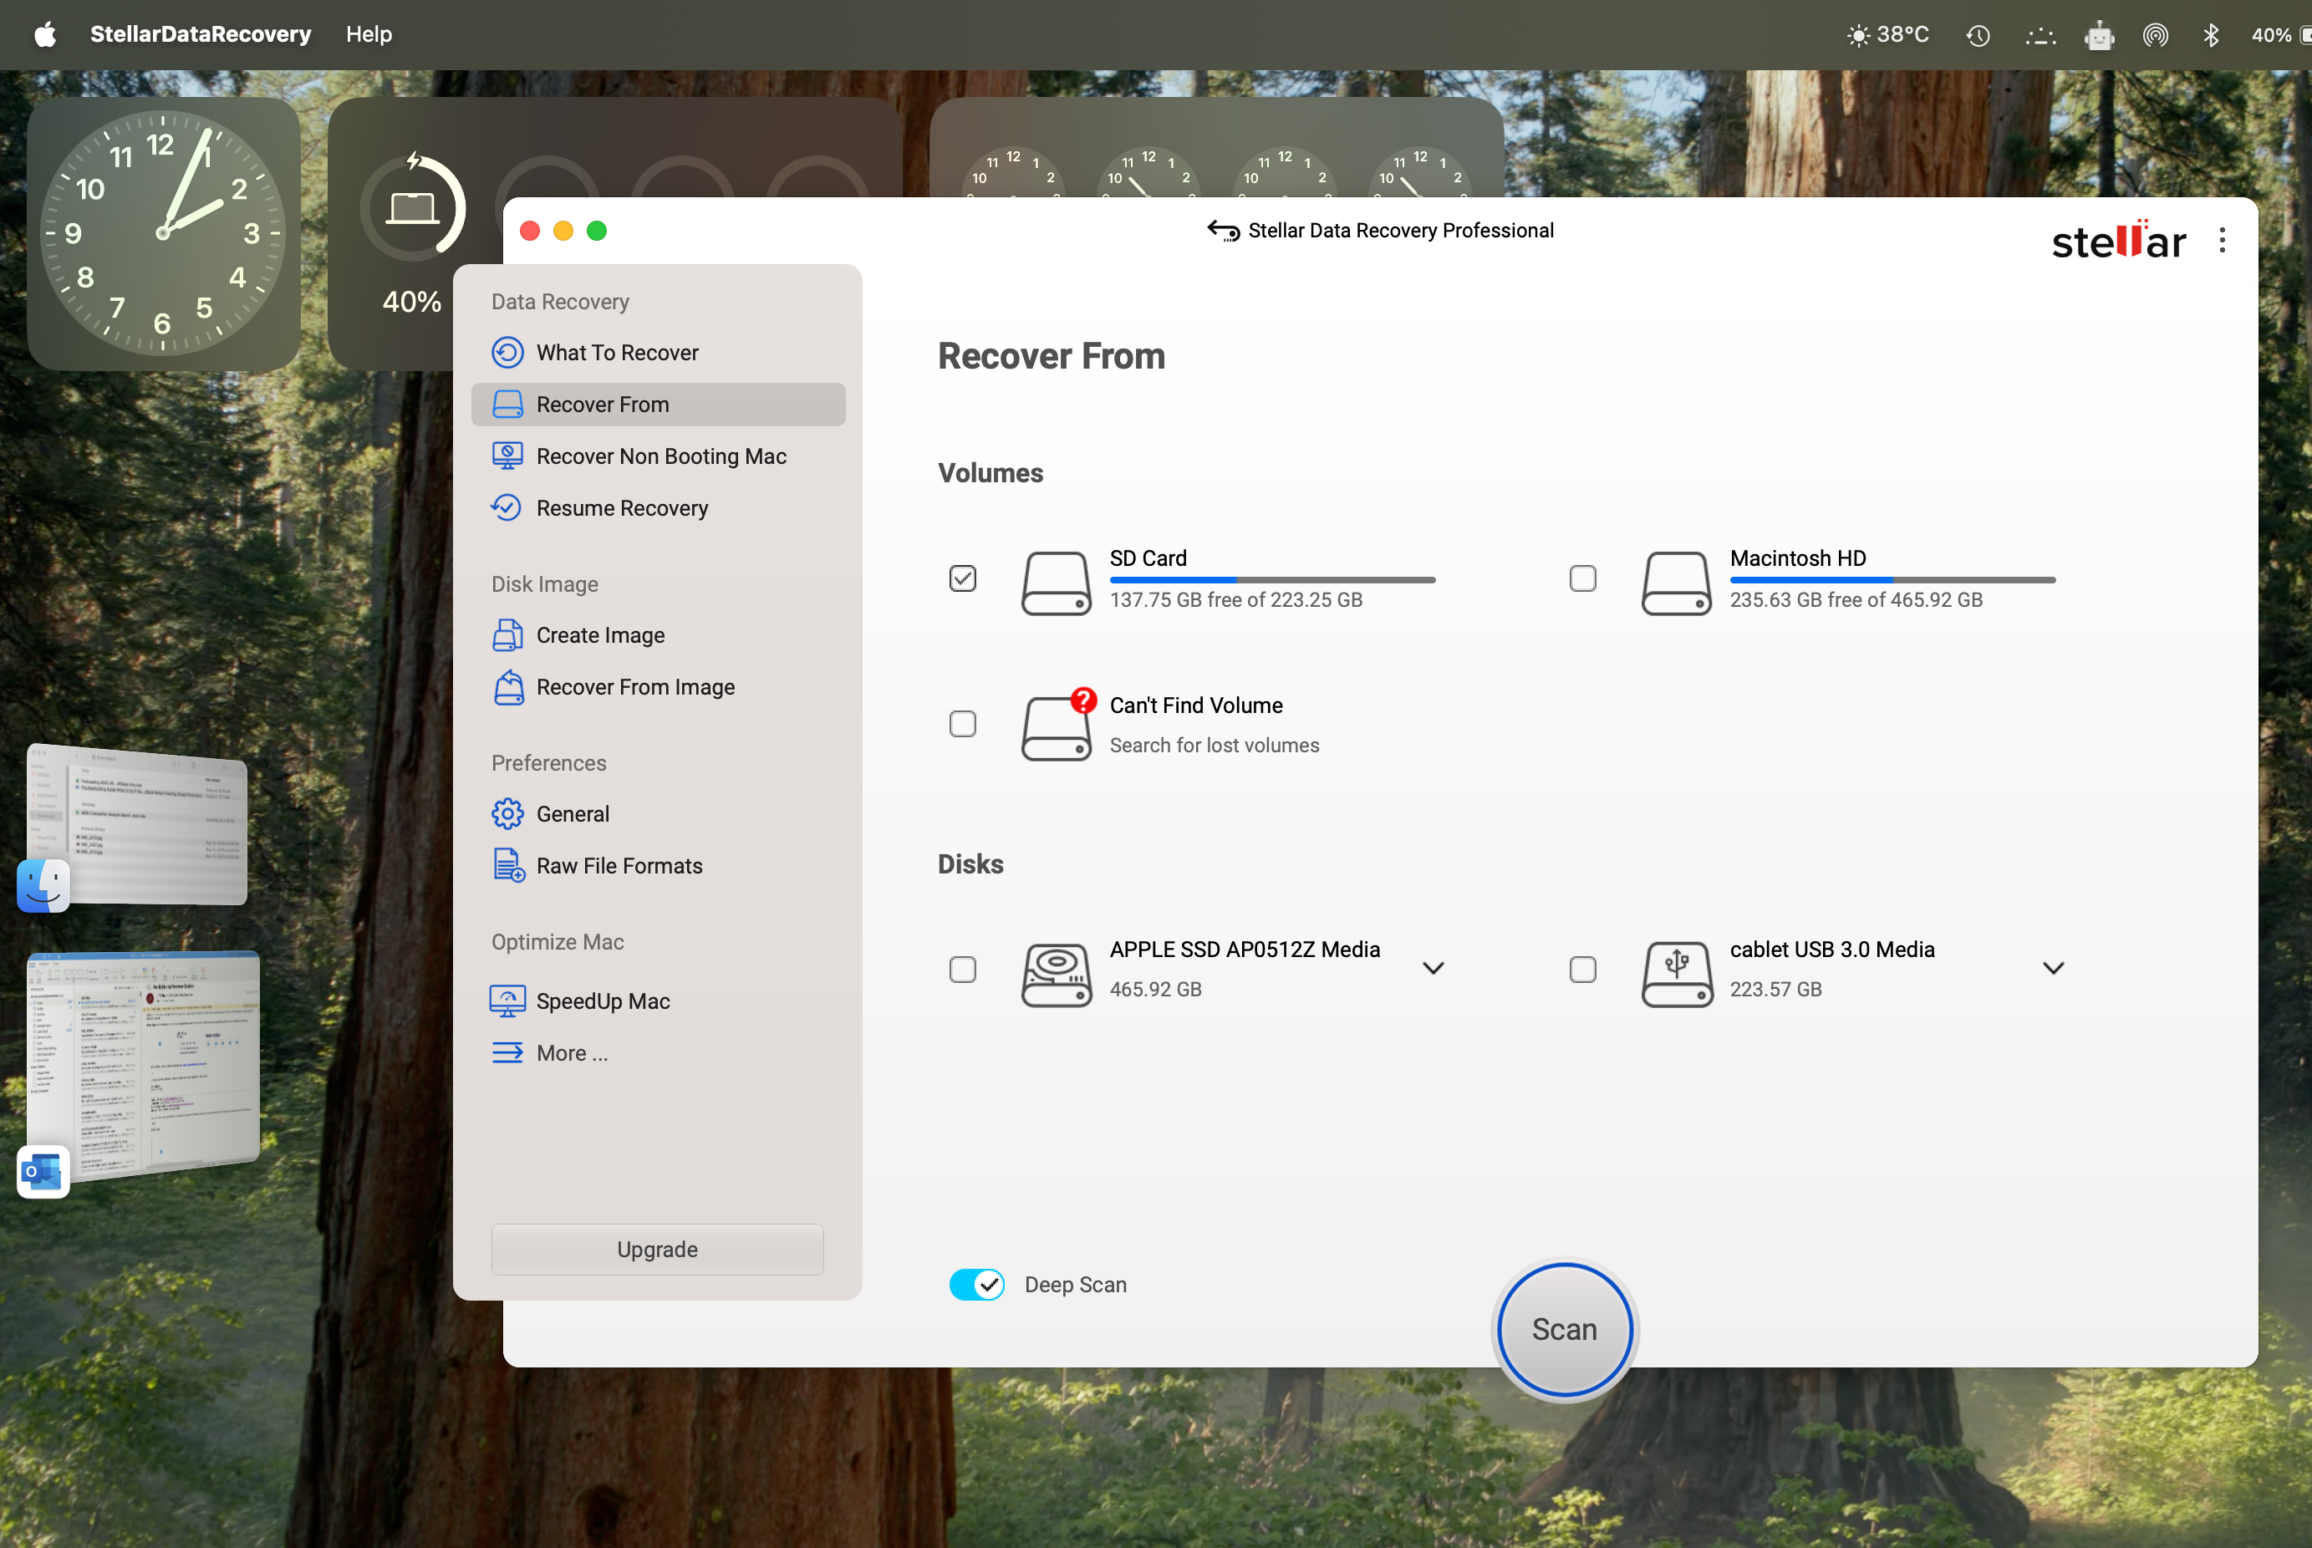
Task: Click the SD Card storage usage bar
Action: tap(1271, 580)
